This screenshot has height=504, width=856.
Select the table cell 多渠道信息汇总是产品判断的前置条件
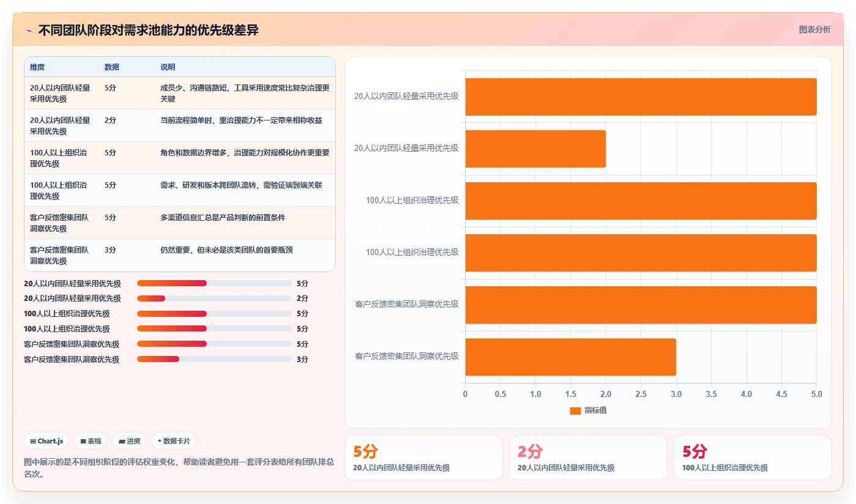click(x=245, y=223)
